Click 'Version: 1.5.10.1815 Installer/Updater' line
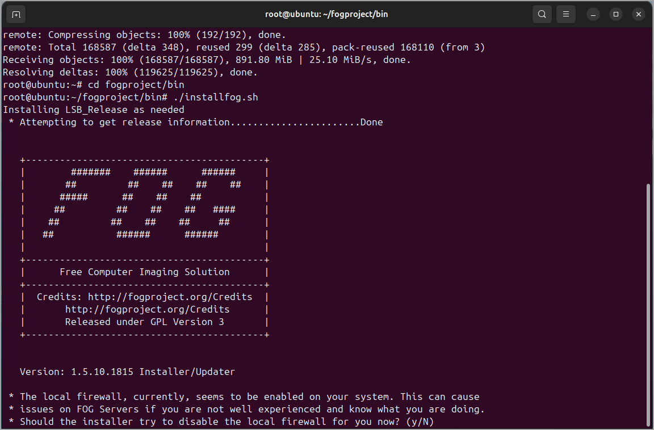The image size is (654, 430). pyautogui.click(x=127, y=372)
